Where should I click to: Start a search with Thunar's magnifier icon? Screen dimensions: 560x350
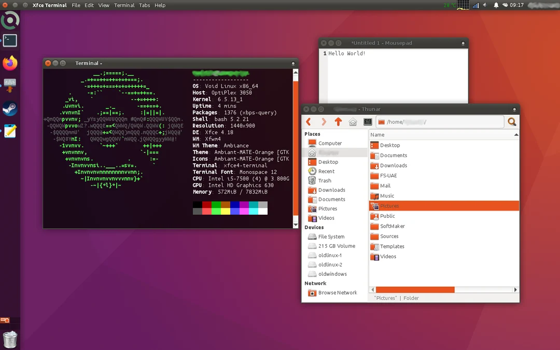(512, 121)
